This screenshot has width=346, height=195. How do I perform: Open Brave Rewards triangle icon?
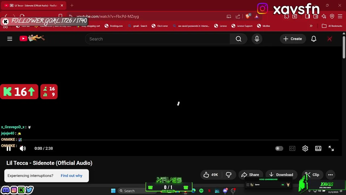click(257, 17)
